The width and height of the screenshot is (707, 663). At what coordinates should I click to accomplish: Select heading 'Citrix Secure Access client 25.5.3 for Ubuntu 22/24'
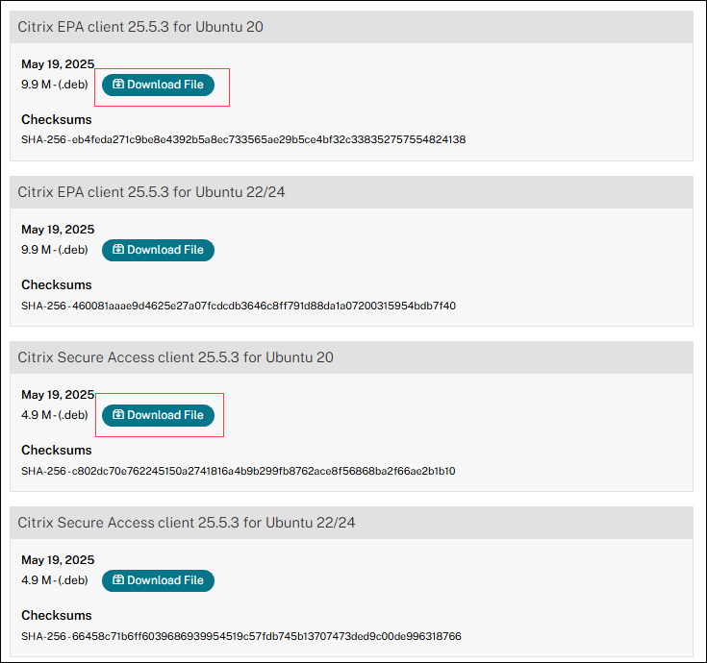(x=187, y=523)
